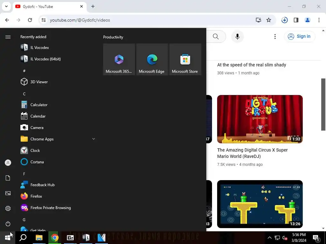Viewport: 326px width, 244px height.
Task: Click the # section header
Action: 24,71
